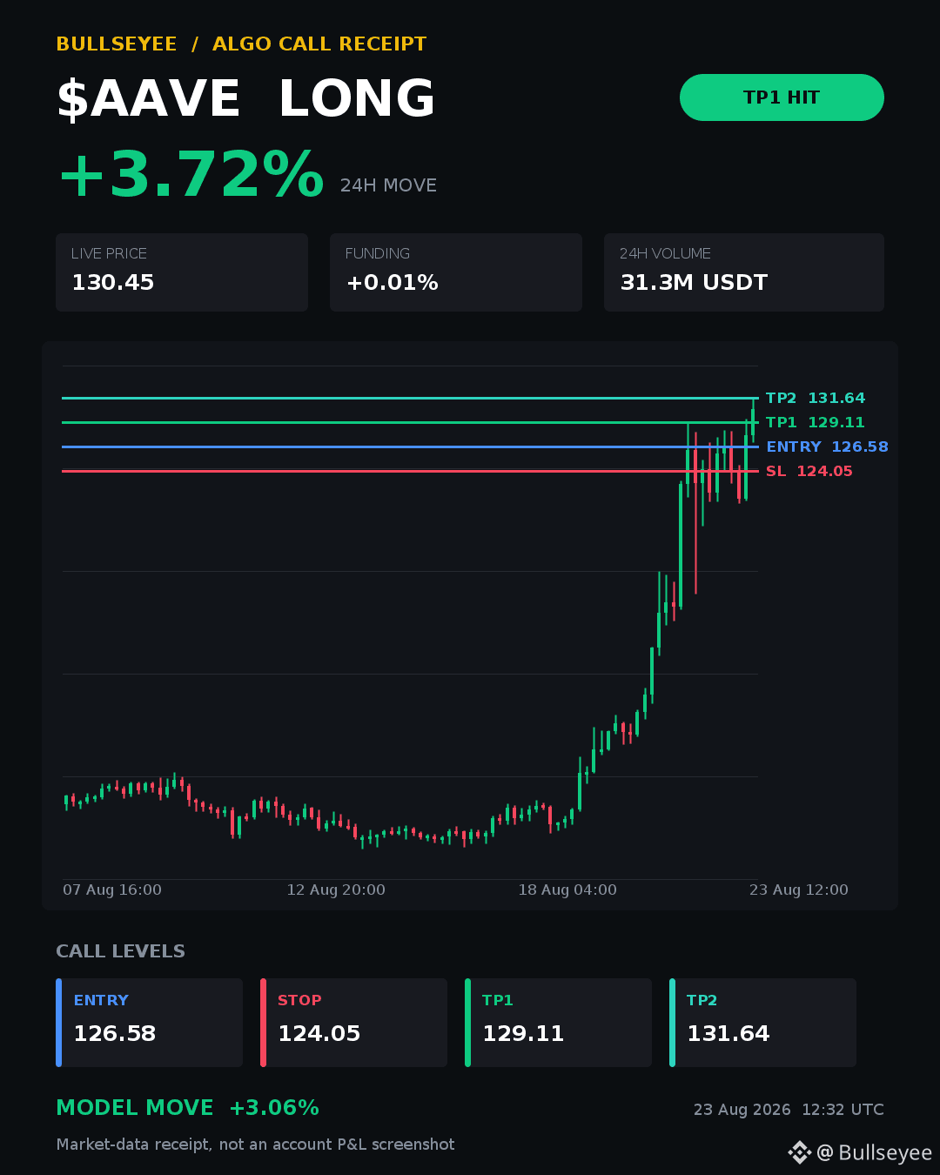Click the BULLSEYEE brand text in the header

[117, 44]
